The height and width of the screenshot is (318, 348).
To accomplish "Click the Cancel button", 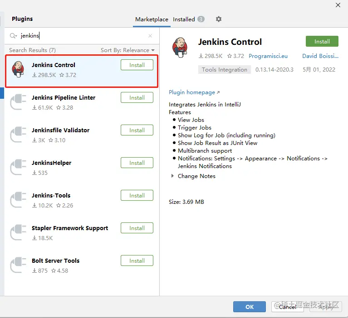I will (x=287, y=307).
